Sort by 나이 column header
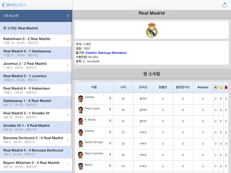 (123, 87)
